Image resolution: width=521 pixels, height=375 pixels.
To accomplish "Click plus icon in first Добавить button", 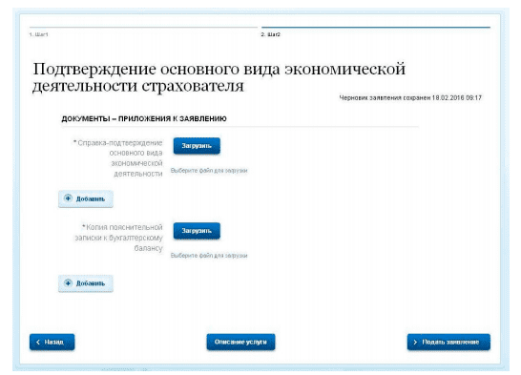I will tap(68, 198).
